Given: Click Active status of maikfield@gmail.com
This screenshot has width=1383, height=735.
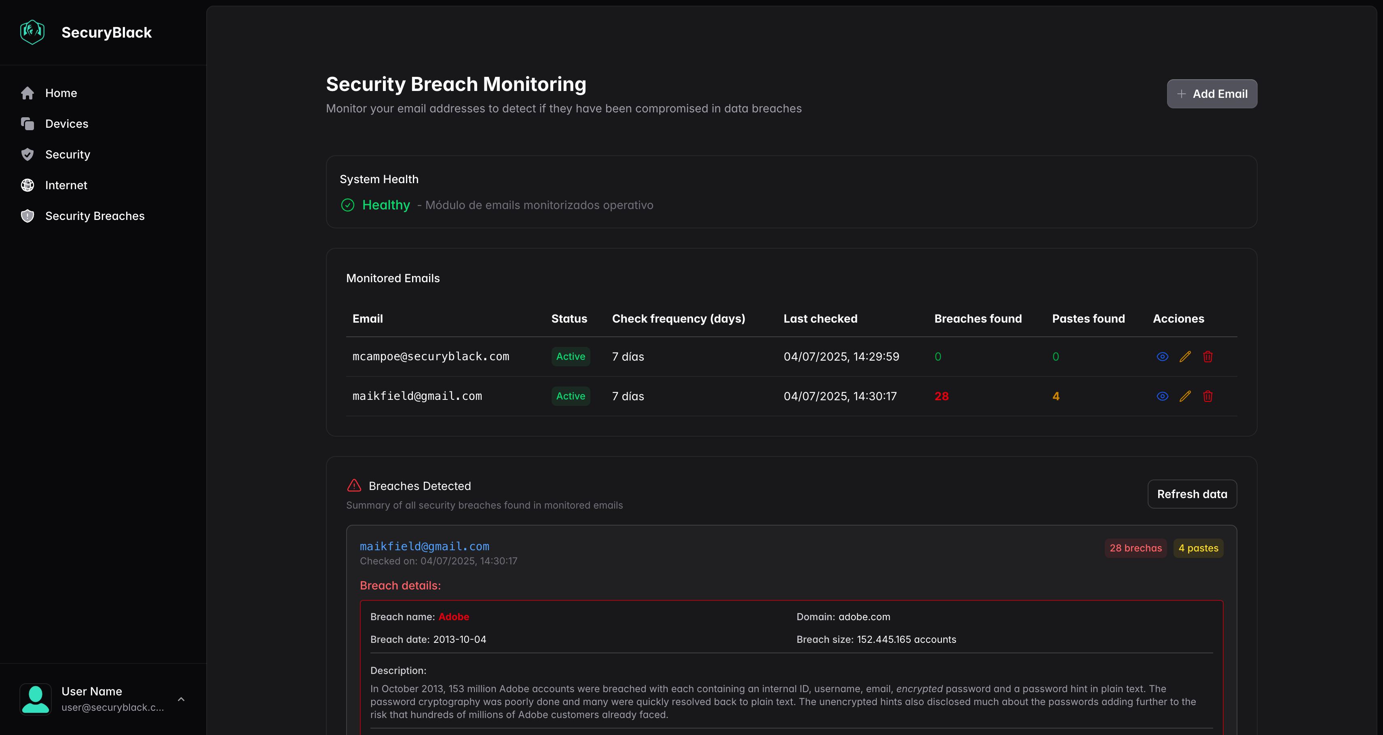Looking at the screenshot, I should [570, 396].
